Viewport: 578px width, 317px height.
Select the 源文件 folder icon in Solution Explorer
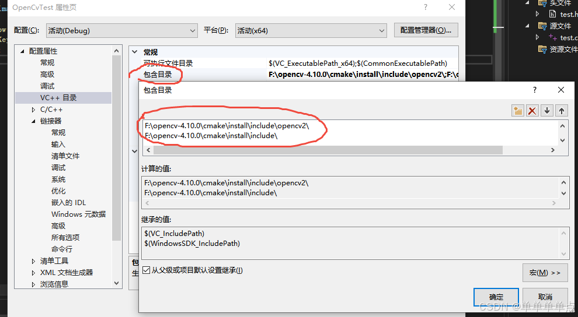(x=542, y=26)
